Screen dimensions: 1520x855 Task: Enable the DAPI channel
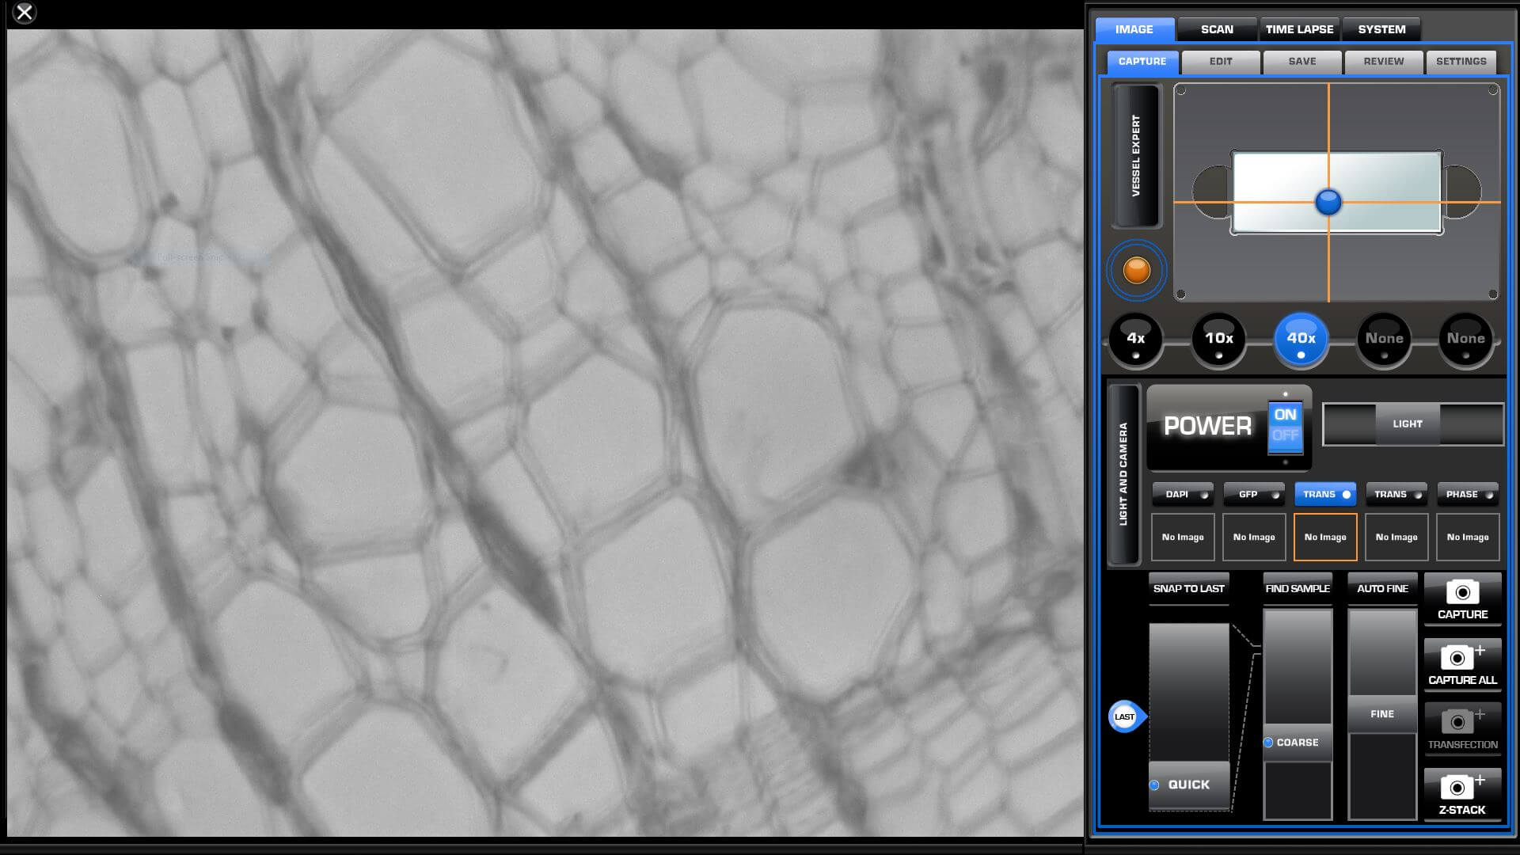coord(1183,493)
